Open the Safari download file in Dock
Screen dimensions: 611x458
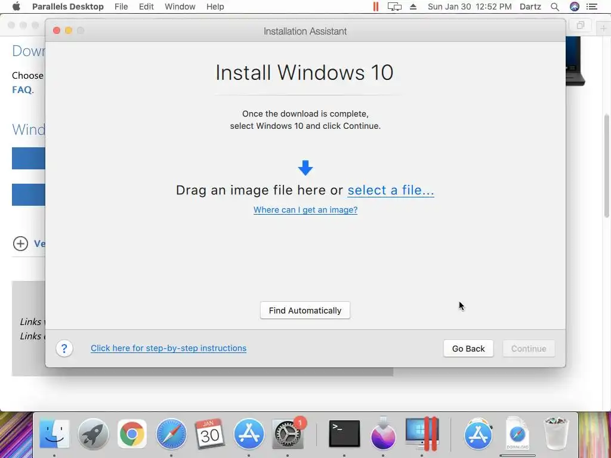point(517,434)
